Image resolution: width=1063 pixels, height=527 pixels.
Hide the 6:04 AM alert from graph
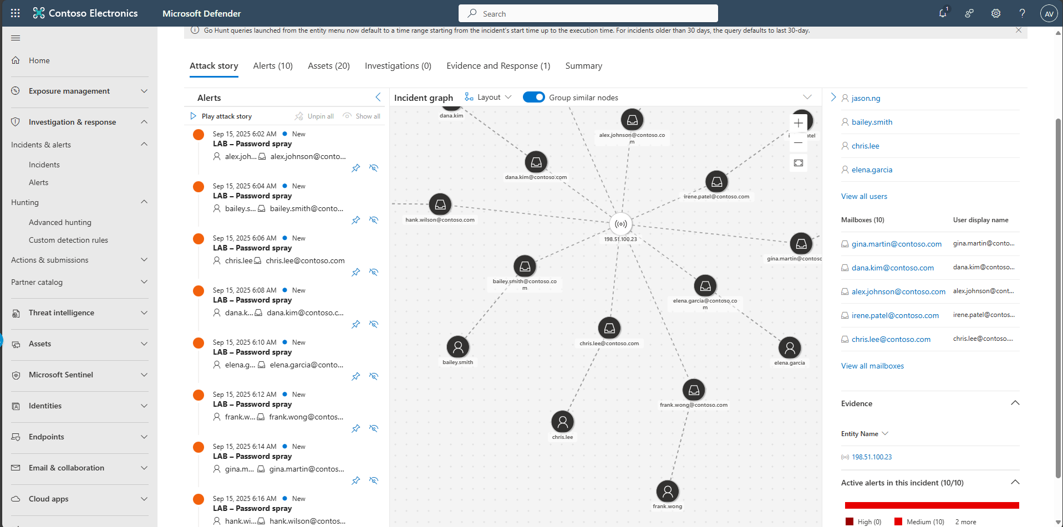point(374,220)
